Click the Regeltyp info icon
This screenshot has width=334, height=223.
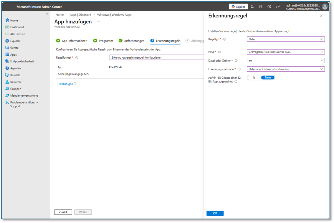[x=224, y=39]
